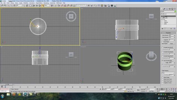Switch to Utilities panel hammer icon
177x100 pixels.
175,9
